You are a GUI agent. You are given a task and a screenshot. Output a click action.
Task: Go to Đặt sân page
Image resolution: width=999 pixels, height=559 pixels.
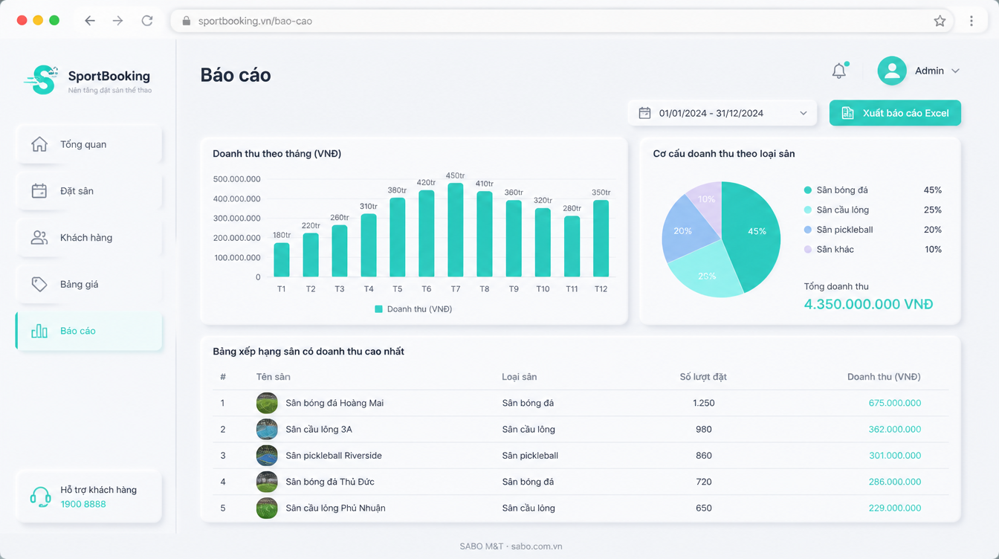[89, 191]
